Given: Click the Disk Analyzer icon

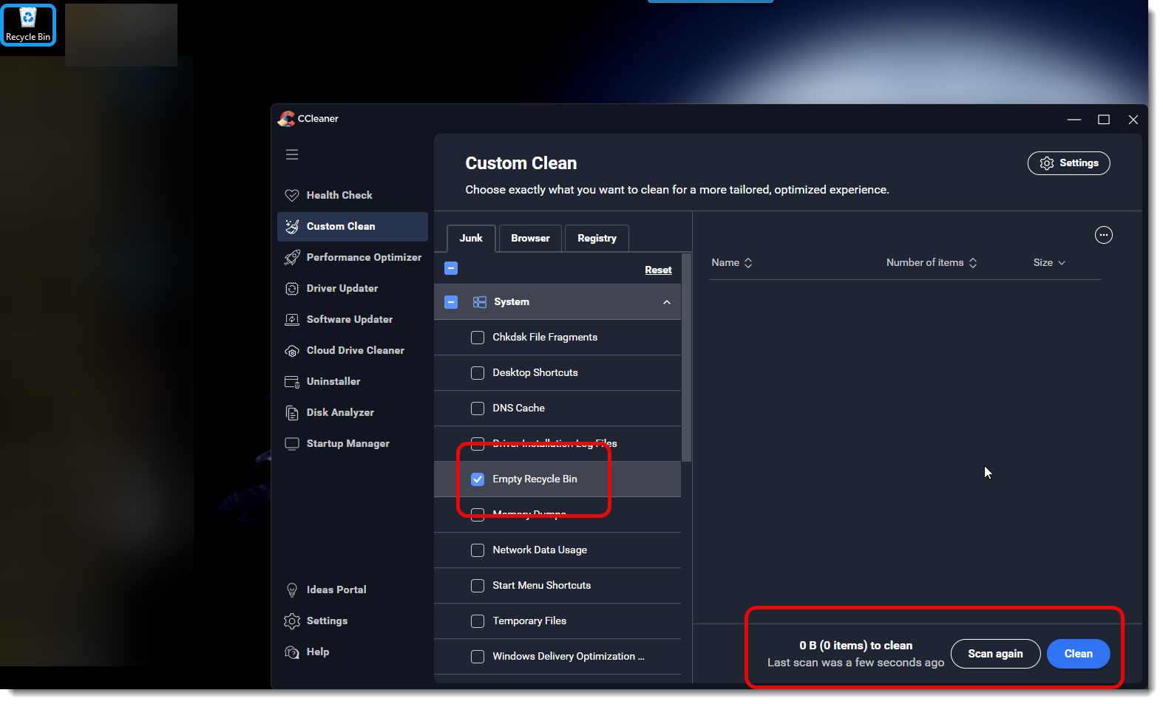Looking at the screenshot, I should click(292, 412).
